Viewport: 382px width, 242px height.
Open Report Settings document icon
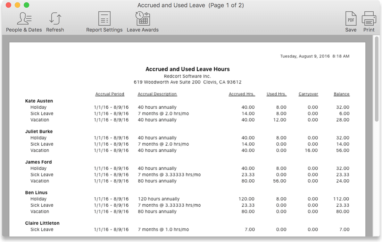[x=104, y=18]
